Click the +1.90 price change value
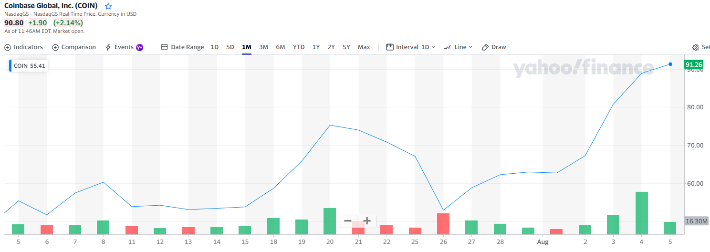Image resolution: width=710 pixels, height=252 pixels. pyautogui.click(x=37, y=23)
